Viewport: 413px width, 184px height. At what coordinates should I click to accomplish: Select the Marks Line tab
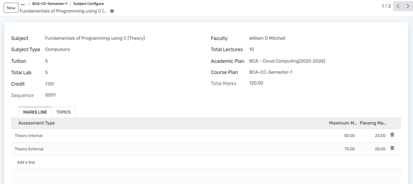click(x=35, y=112)
